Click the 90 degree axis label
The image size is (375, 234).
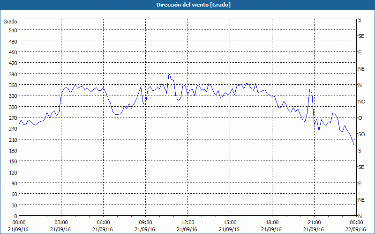click(15, 183)
